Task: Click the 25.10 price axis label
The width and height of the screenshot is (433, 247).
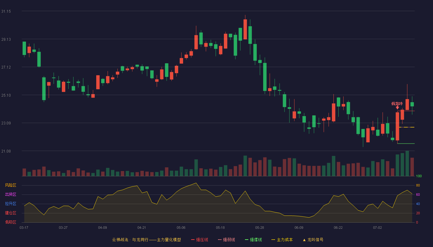Action: 6,95
